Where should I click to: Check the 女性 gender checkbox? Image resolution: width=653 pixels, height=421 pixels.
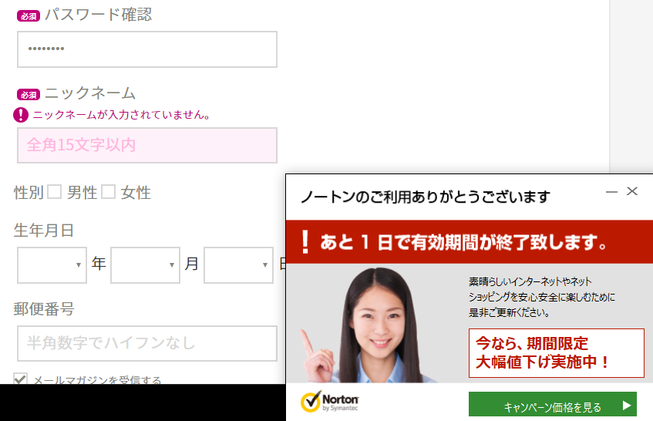pos(109,192)
